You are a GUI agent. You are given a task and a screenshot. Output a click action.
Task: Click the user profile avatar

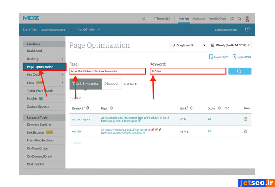tap(247, 18)
